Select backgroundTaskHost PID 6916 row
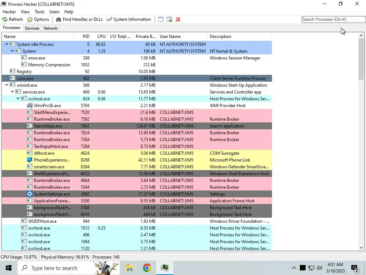 [x=137, y=214]
